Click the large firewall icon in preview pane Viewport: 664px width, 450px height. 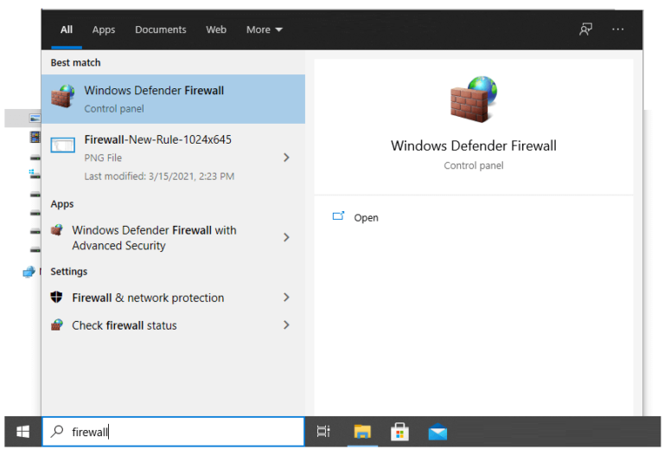pyautogui.click(x=474, y=100)
